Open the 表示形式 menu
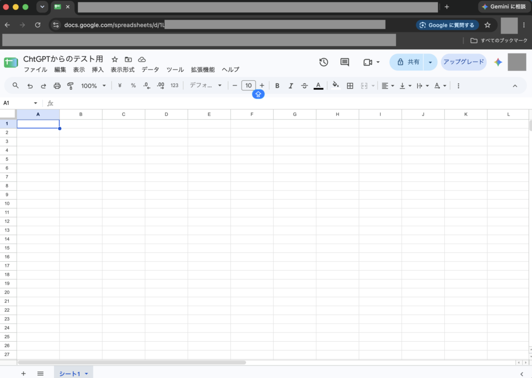532x378 pixels. (x=123, y=70)
